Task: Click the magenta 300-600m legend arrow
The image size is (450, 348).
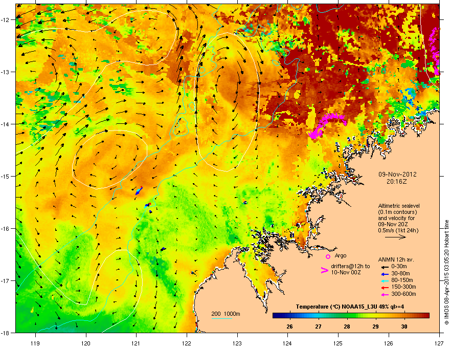Action: [x=385, y=294]
